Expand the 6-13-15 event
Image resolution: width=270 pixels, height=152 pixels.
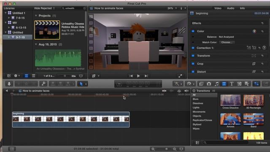tap(9, 27)
